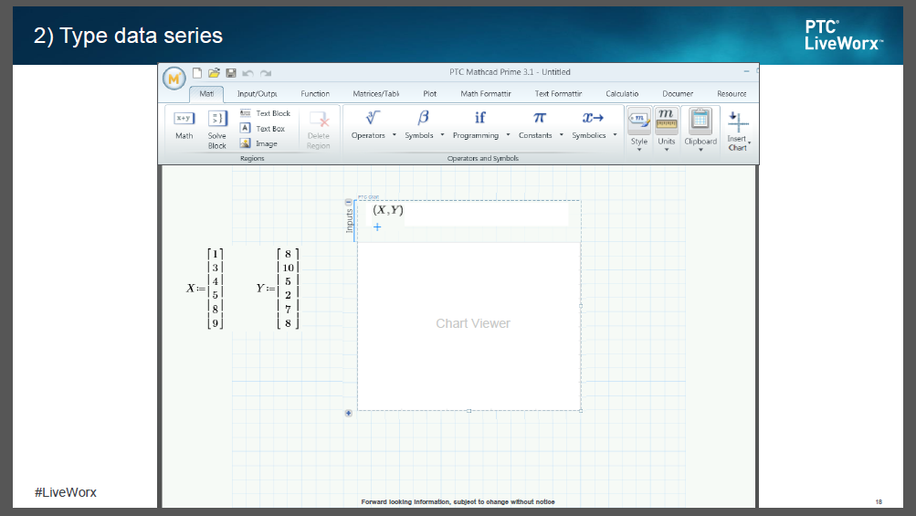Insert a Text Box
Image resolution: width=916 pixels, height=516 pixels.
coord(263,128)
